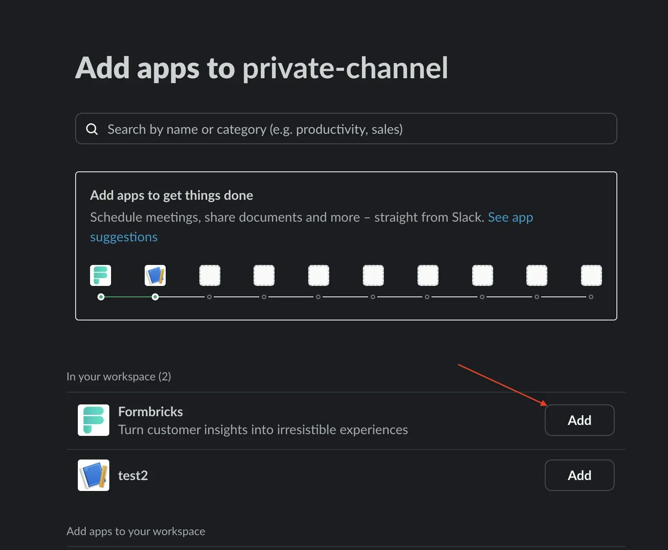This screenshot has width=668, height=550.
Task: Click the search magnifier icon
Action: click(x=92, y=129)
